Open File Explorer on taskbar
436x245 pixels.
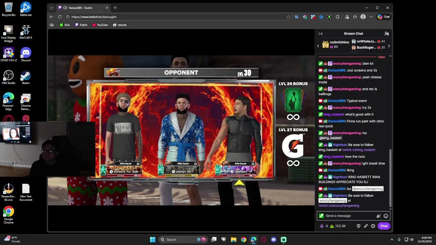click(x=234, y=240)
